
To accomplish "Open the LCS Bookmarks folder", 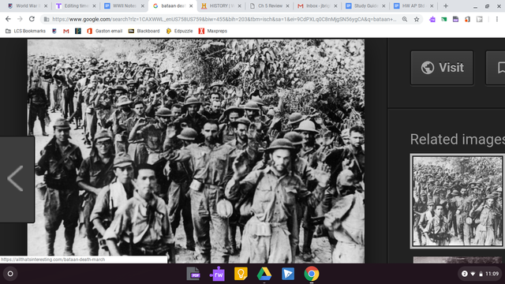I will point(26,31).
